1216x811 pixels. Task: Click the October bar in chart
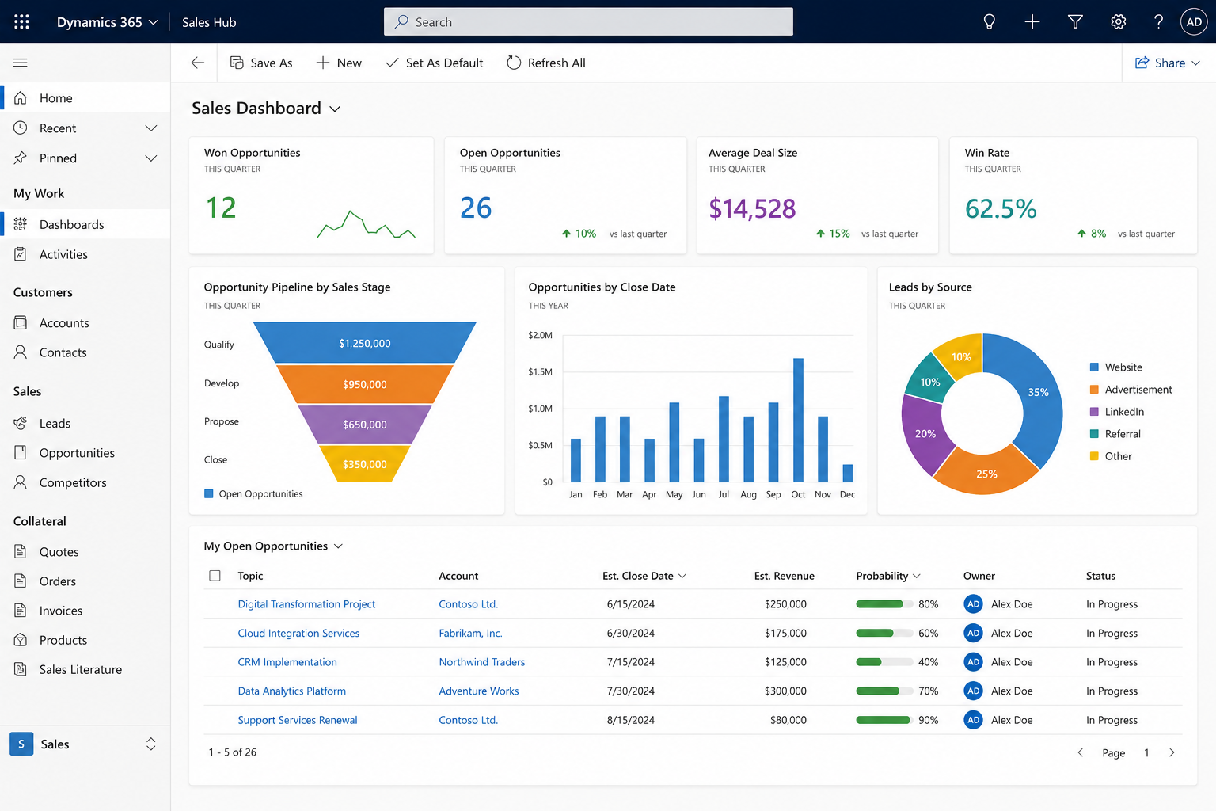(798, 420)
